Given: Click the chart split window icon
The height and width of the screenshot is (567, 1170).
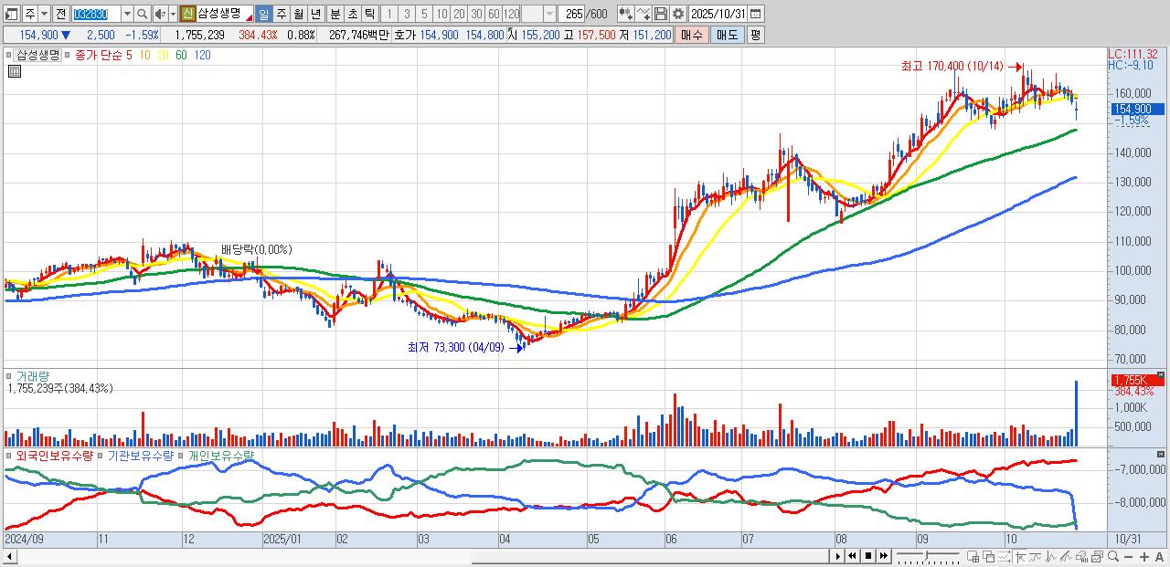Looking at the screenshot, I should (973, 556).
